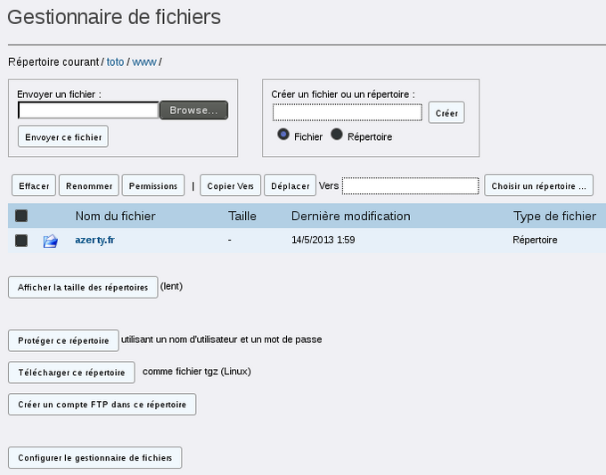This screenshot has height=475, width=606.
Task: Focus the new file name input field
Action: 348,112
